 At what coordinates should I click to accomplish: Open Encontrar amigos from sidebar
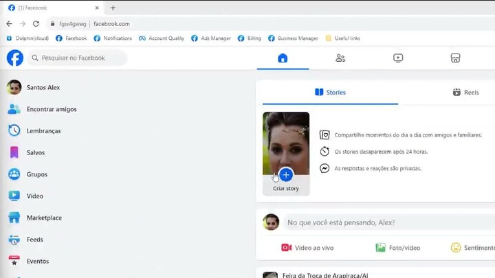52,109
